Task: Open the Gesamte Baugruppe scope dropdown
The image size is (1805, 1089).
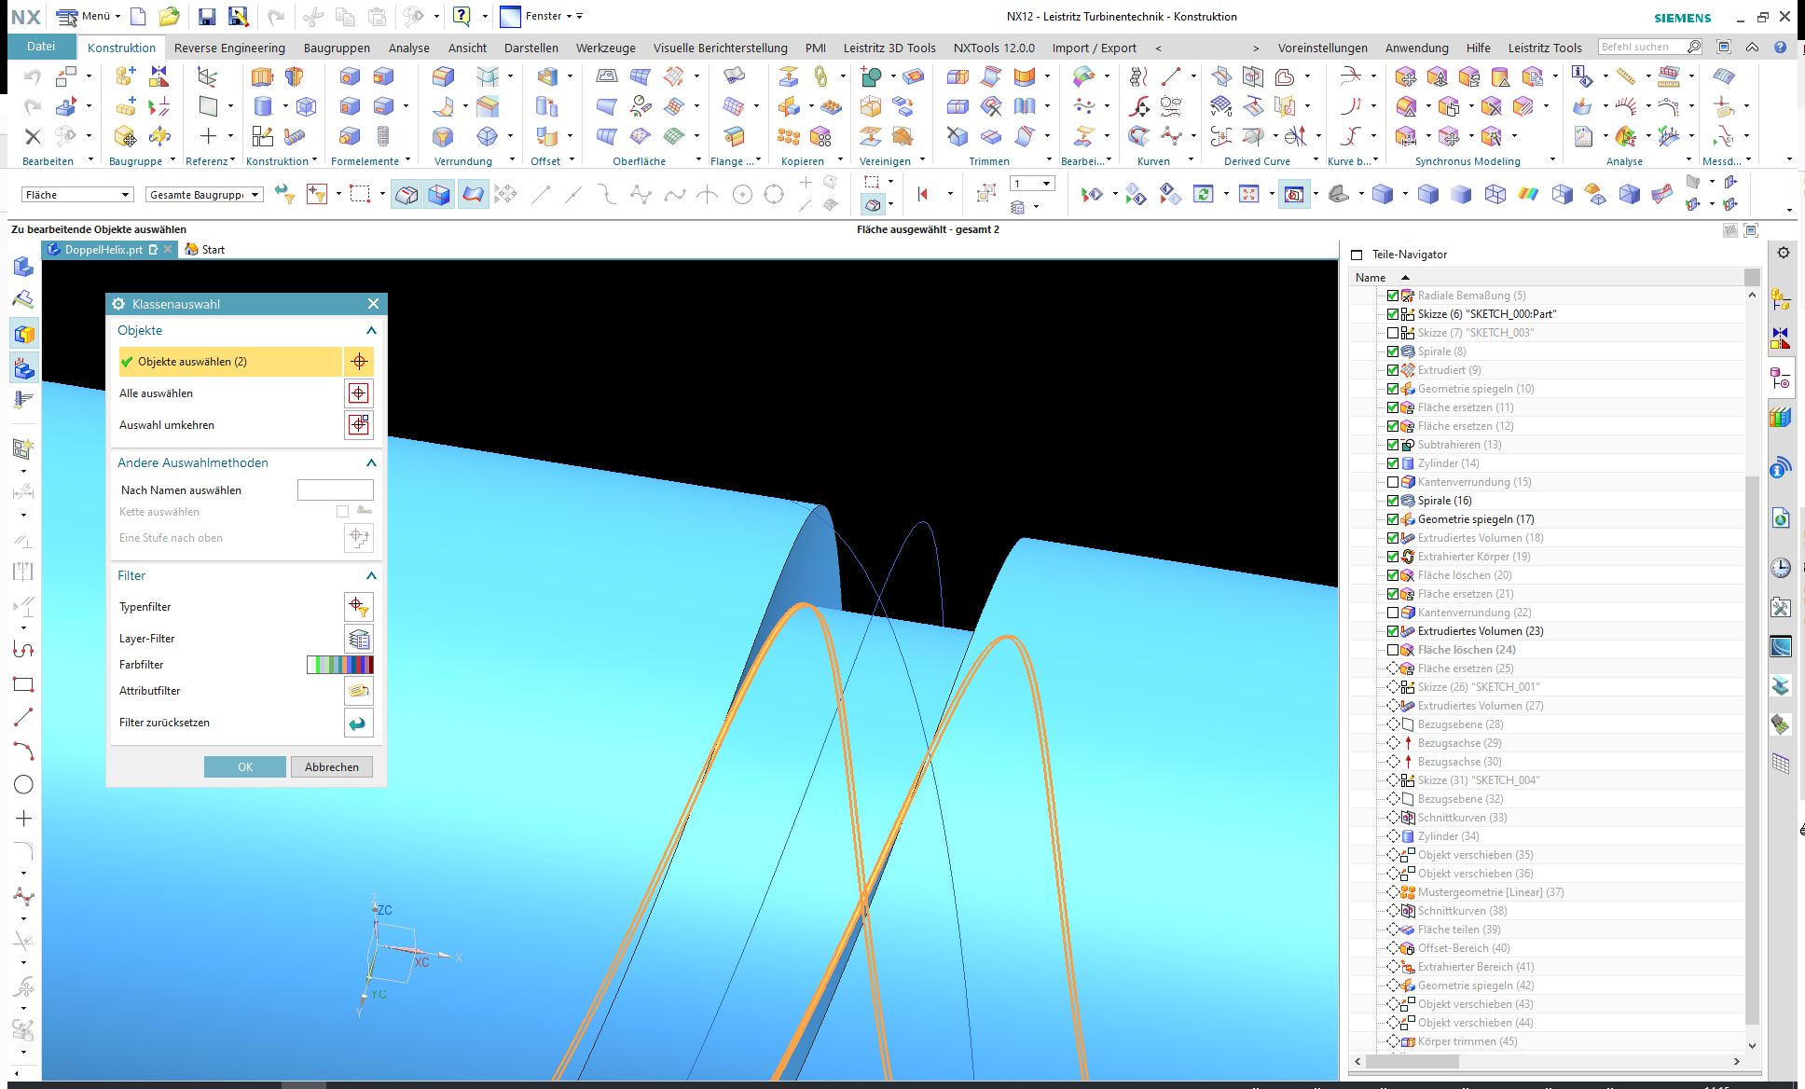Action: [x=204, y=195]
